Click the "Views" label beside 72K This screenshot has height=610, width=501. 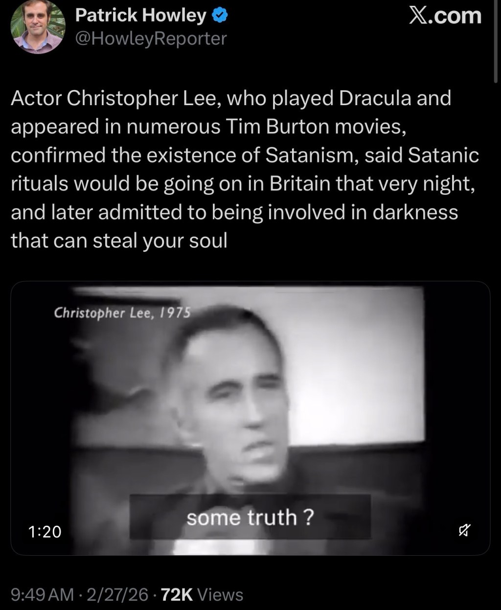(x=220, y=594)
